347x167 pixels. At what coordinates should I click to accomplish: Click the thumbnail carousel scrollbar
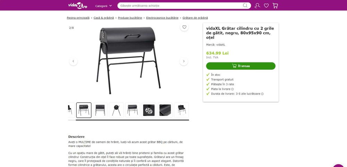tap(129, 120)
